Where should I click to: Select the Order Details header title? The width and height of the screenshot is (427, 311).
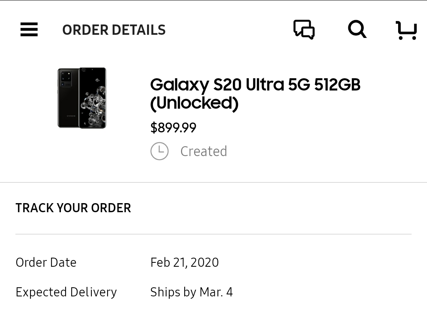114,30
